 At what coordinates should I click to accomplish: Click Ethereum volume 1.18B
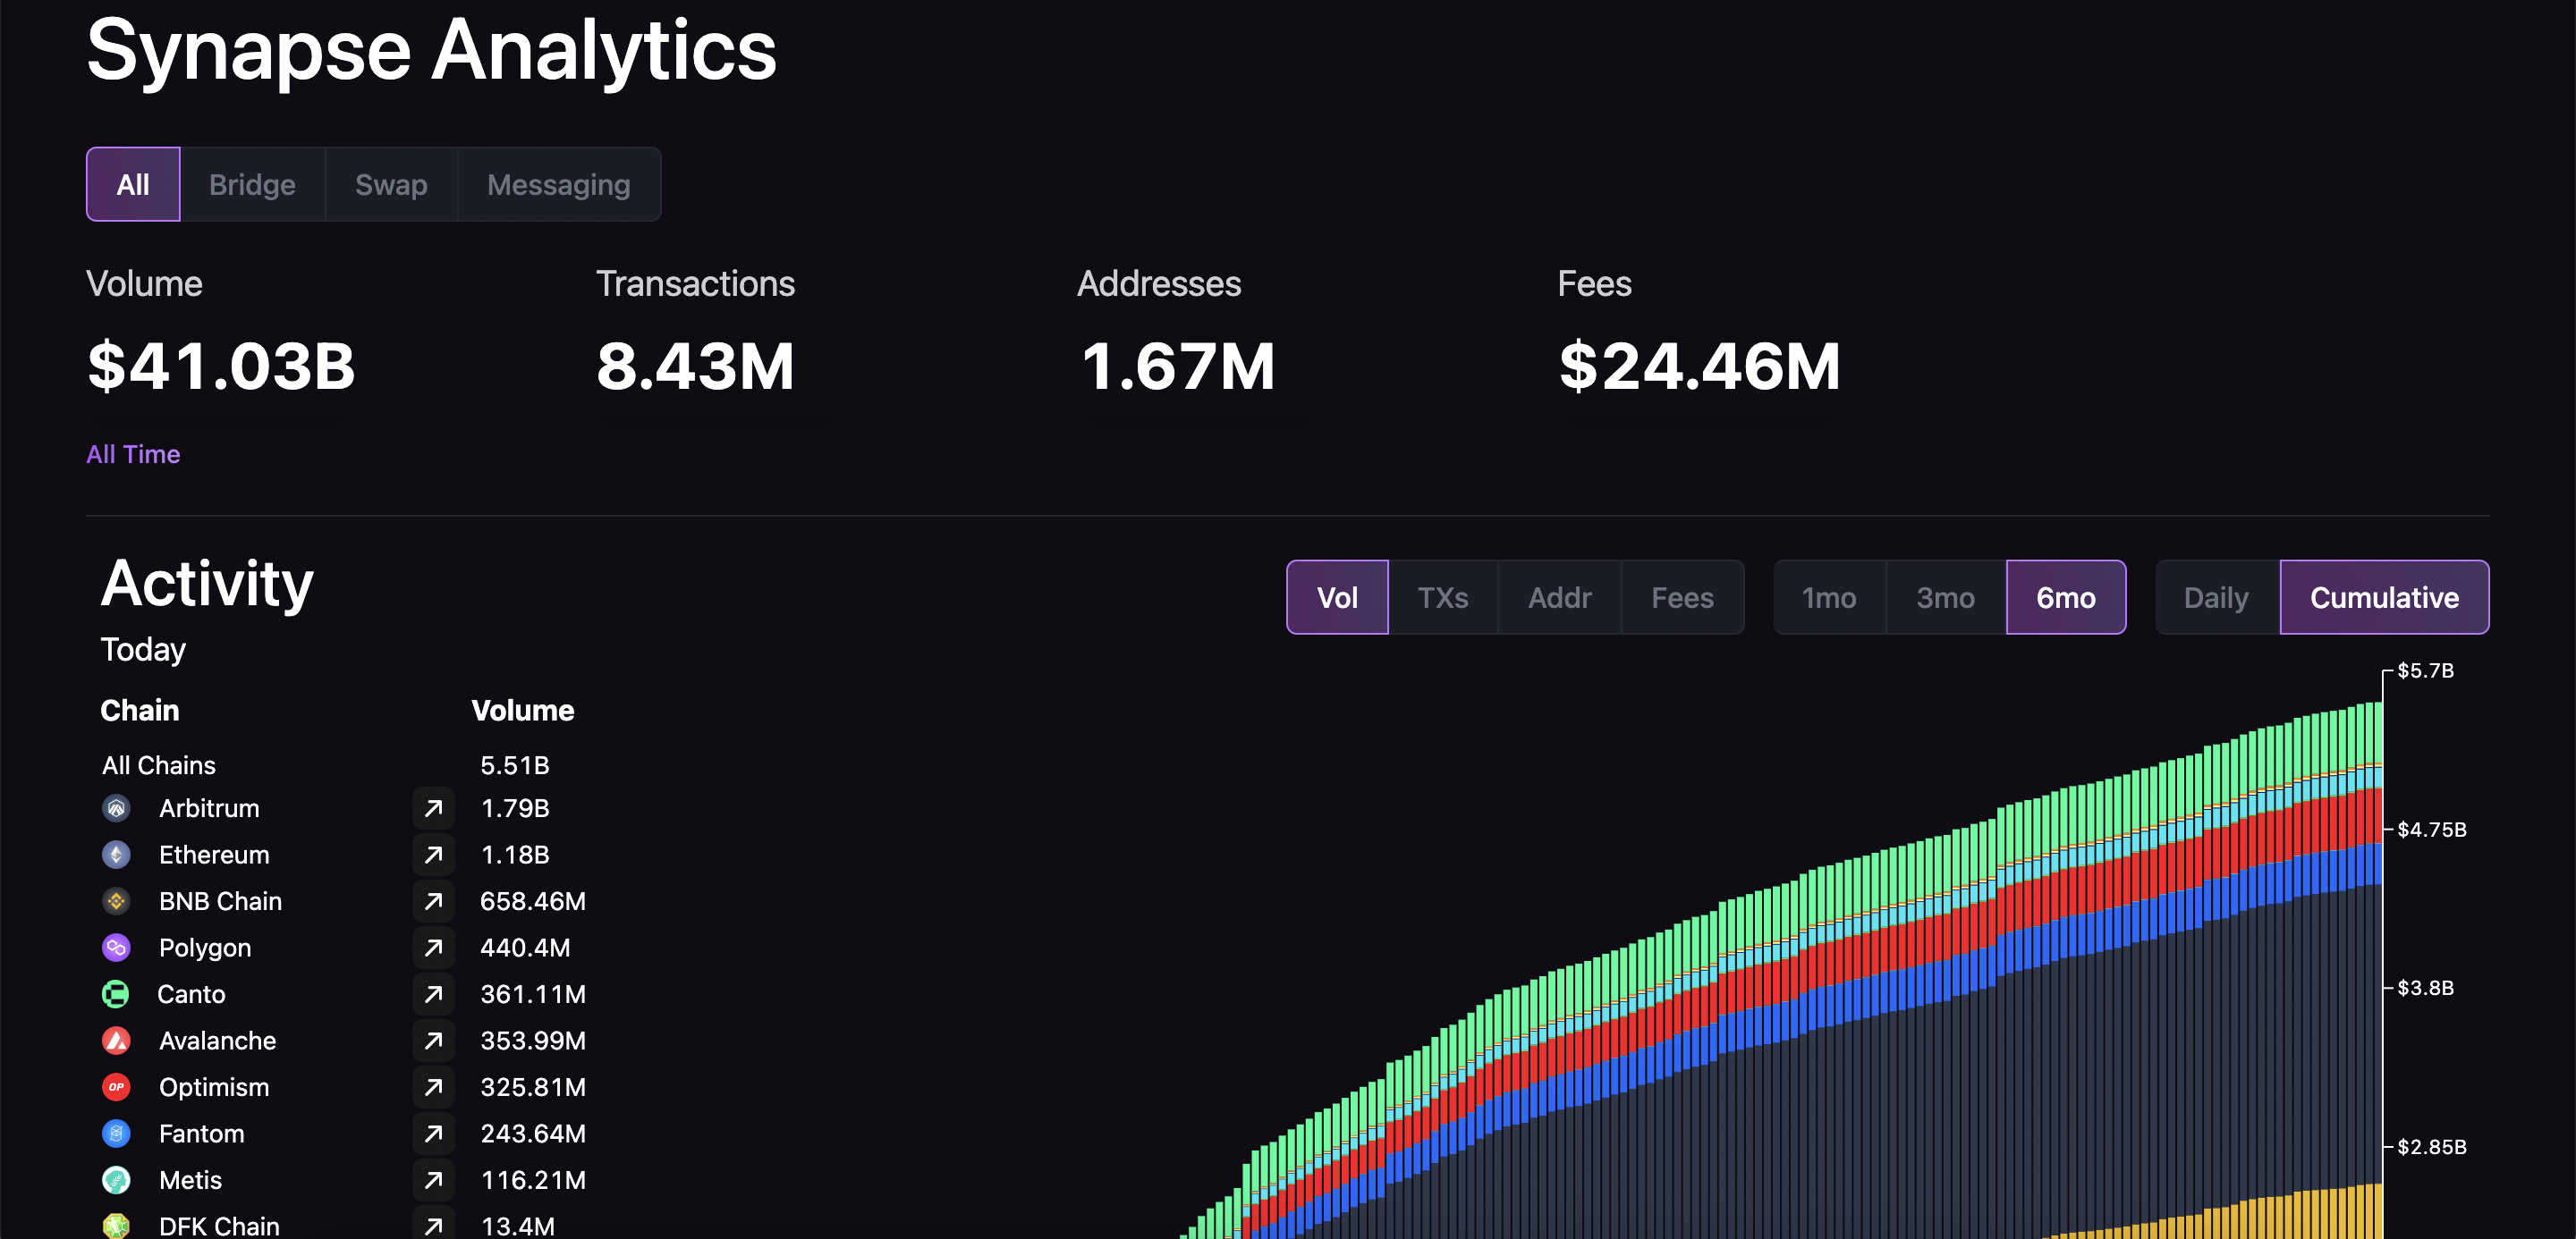[x=514, y=855]
